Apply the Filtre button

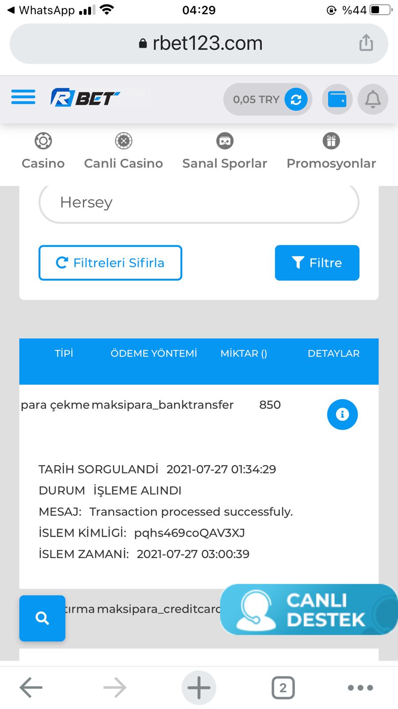pyautogui.click(x=317, y=263)
